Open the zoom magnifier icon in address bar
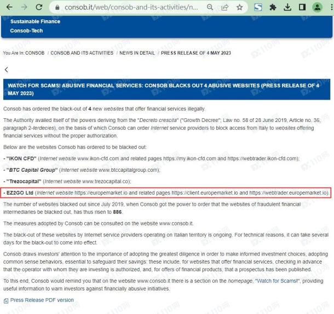Image resolution: width=334 pixels, height=314 pixels. (210, 8)
